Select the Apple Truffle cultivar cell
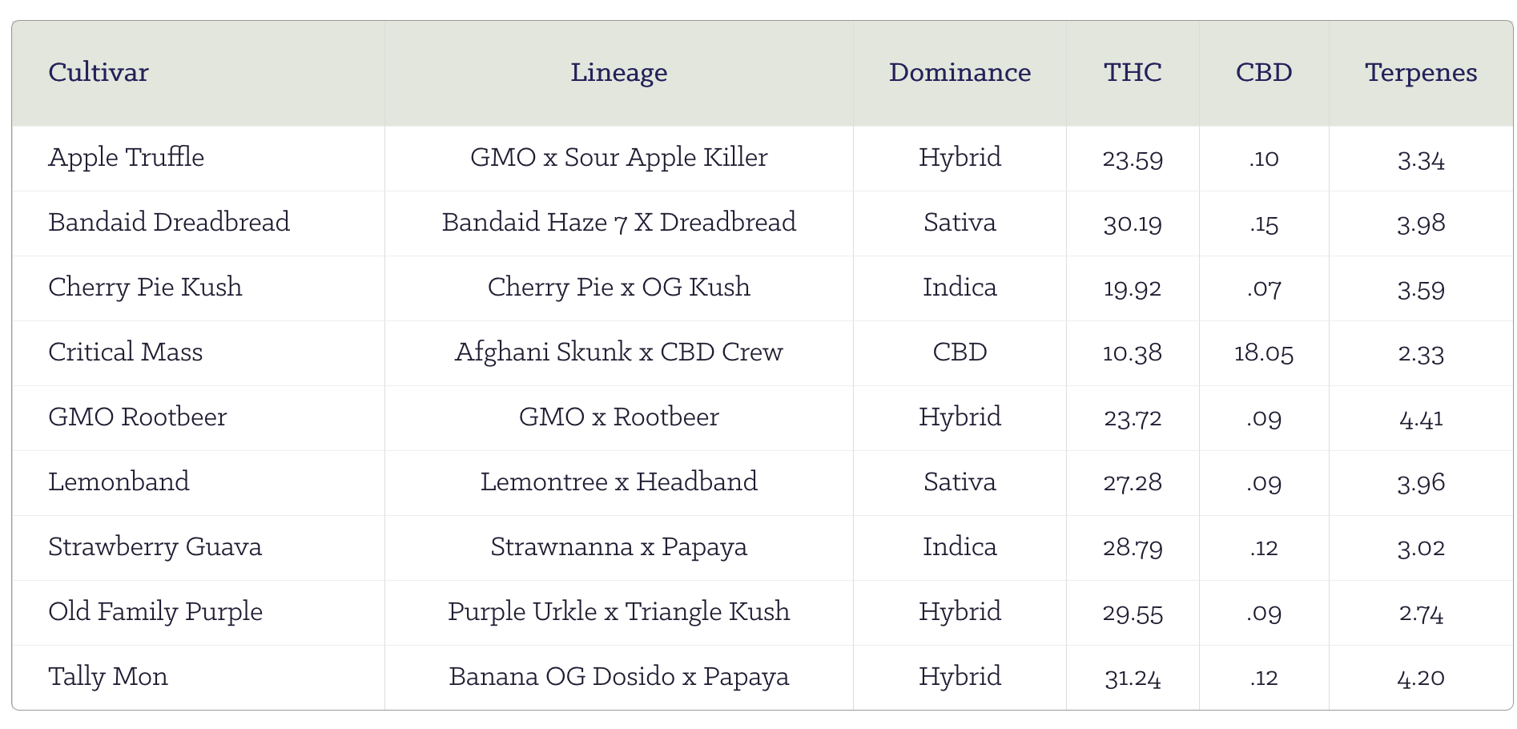Image resolution: width=1517 pixels, height=729 pixels. click(x=127, y=158)
